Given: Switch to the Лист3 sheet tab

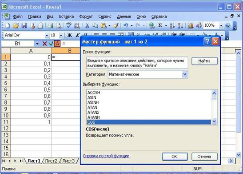Looking at the screenshot, I should point(68,161).
